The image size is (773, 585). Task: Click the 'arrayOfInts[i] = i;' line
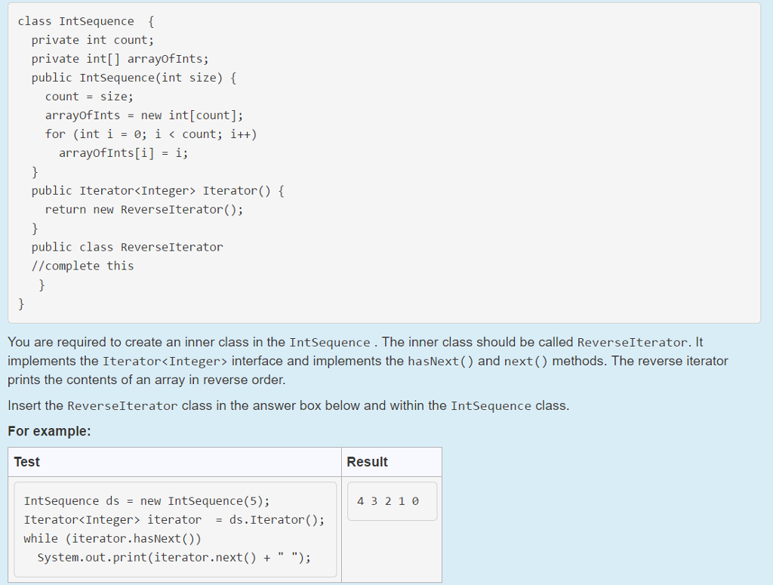click(x=123, y=153)
